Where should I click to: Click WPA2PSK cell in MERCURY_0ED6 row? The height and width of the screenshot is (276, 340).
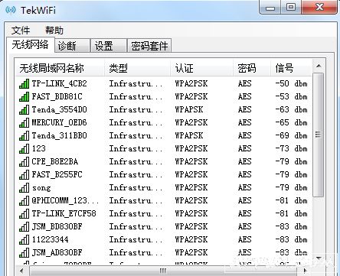coord(191,122)
